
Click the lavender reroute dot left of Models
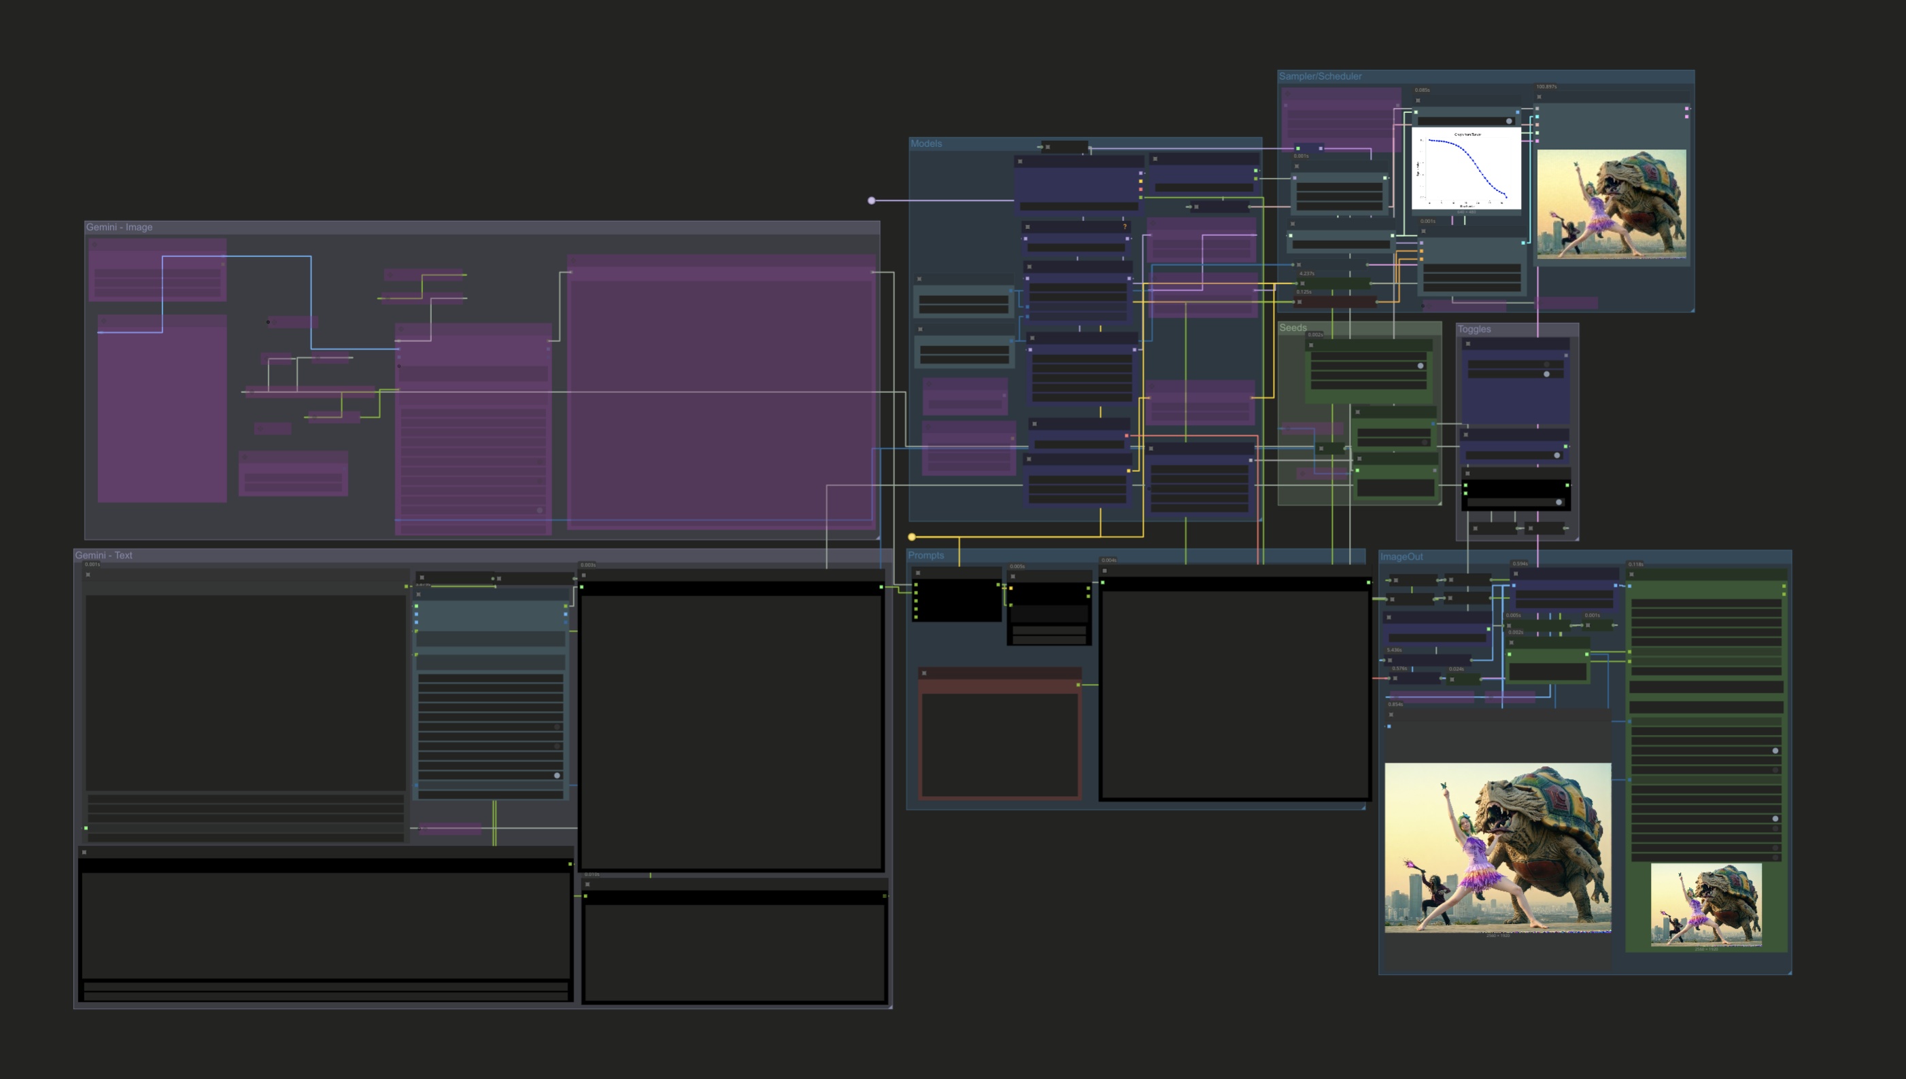(x=872, y=200)
